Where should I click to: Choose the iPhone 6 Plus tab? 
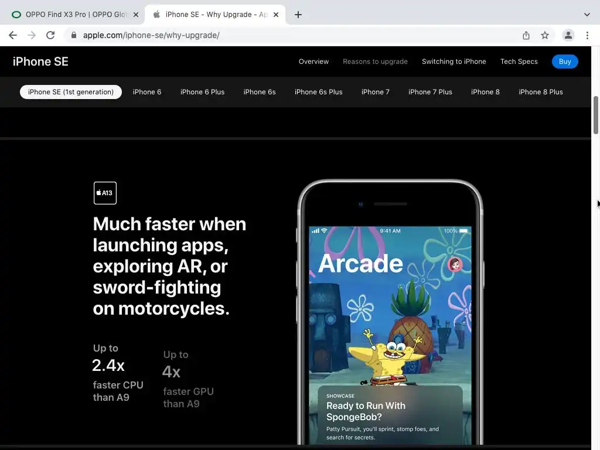(202, 92)
